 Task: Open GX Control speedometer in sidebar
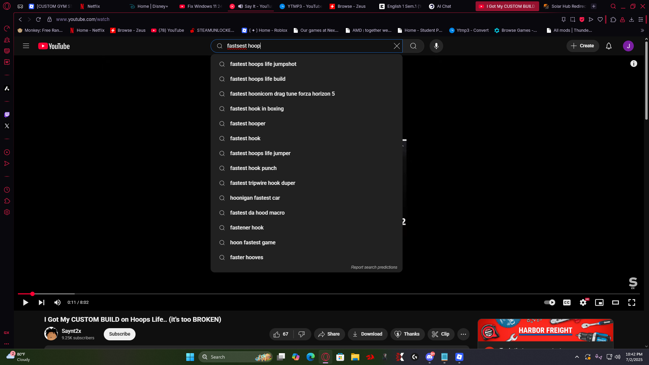pos(7,29)
